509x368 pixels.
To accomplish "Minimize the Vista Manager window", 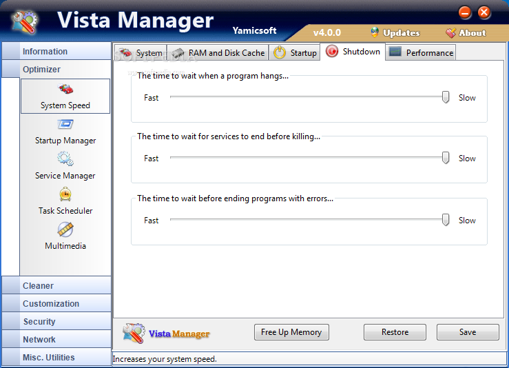I will click(465, 12).
